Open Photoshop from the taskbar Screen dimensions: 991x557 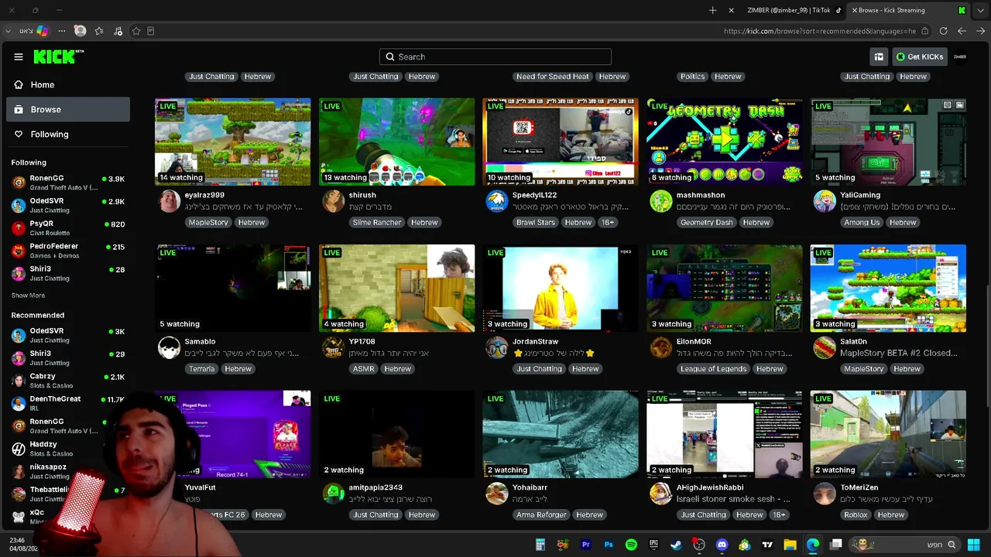(x=609, y=545)
